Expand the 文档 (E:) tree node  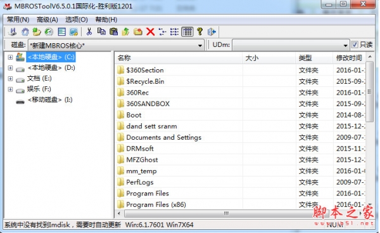pyautogui.click(x=10, y=79)
